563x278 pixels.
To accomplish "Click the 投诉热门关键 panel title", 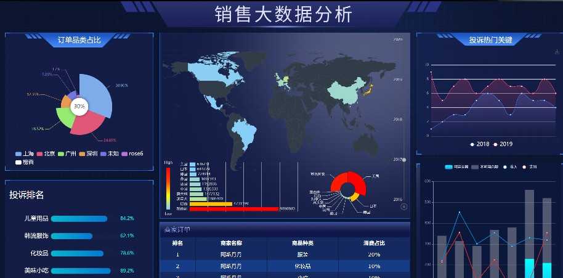I will click(x=490, y=40).
